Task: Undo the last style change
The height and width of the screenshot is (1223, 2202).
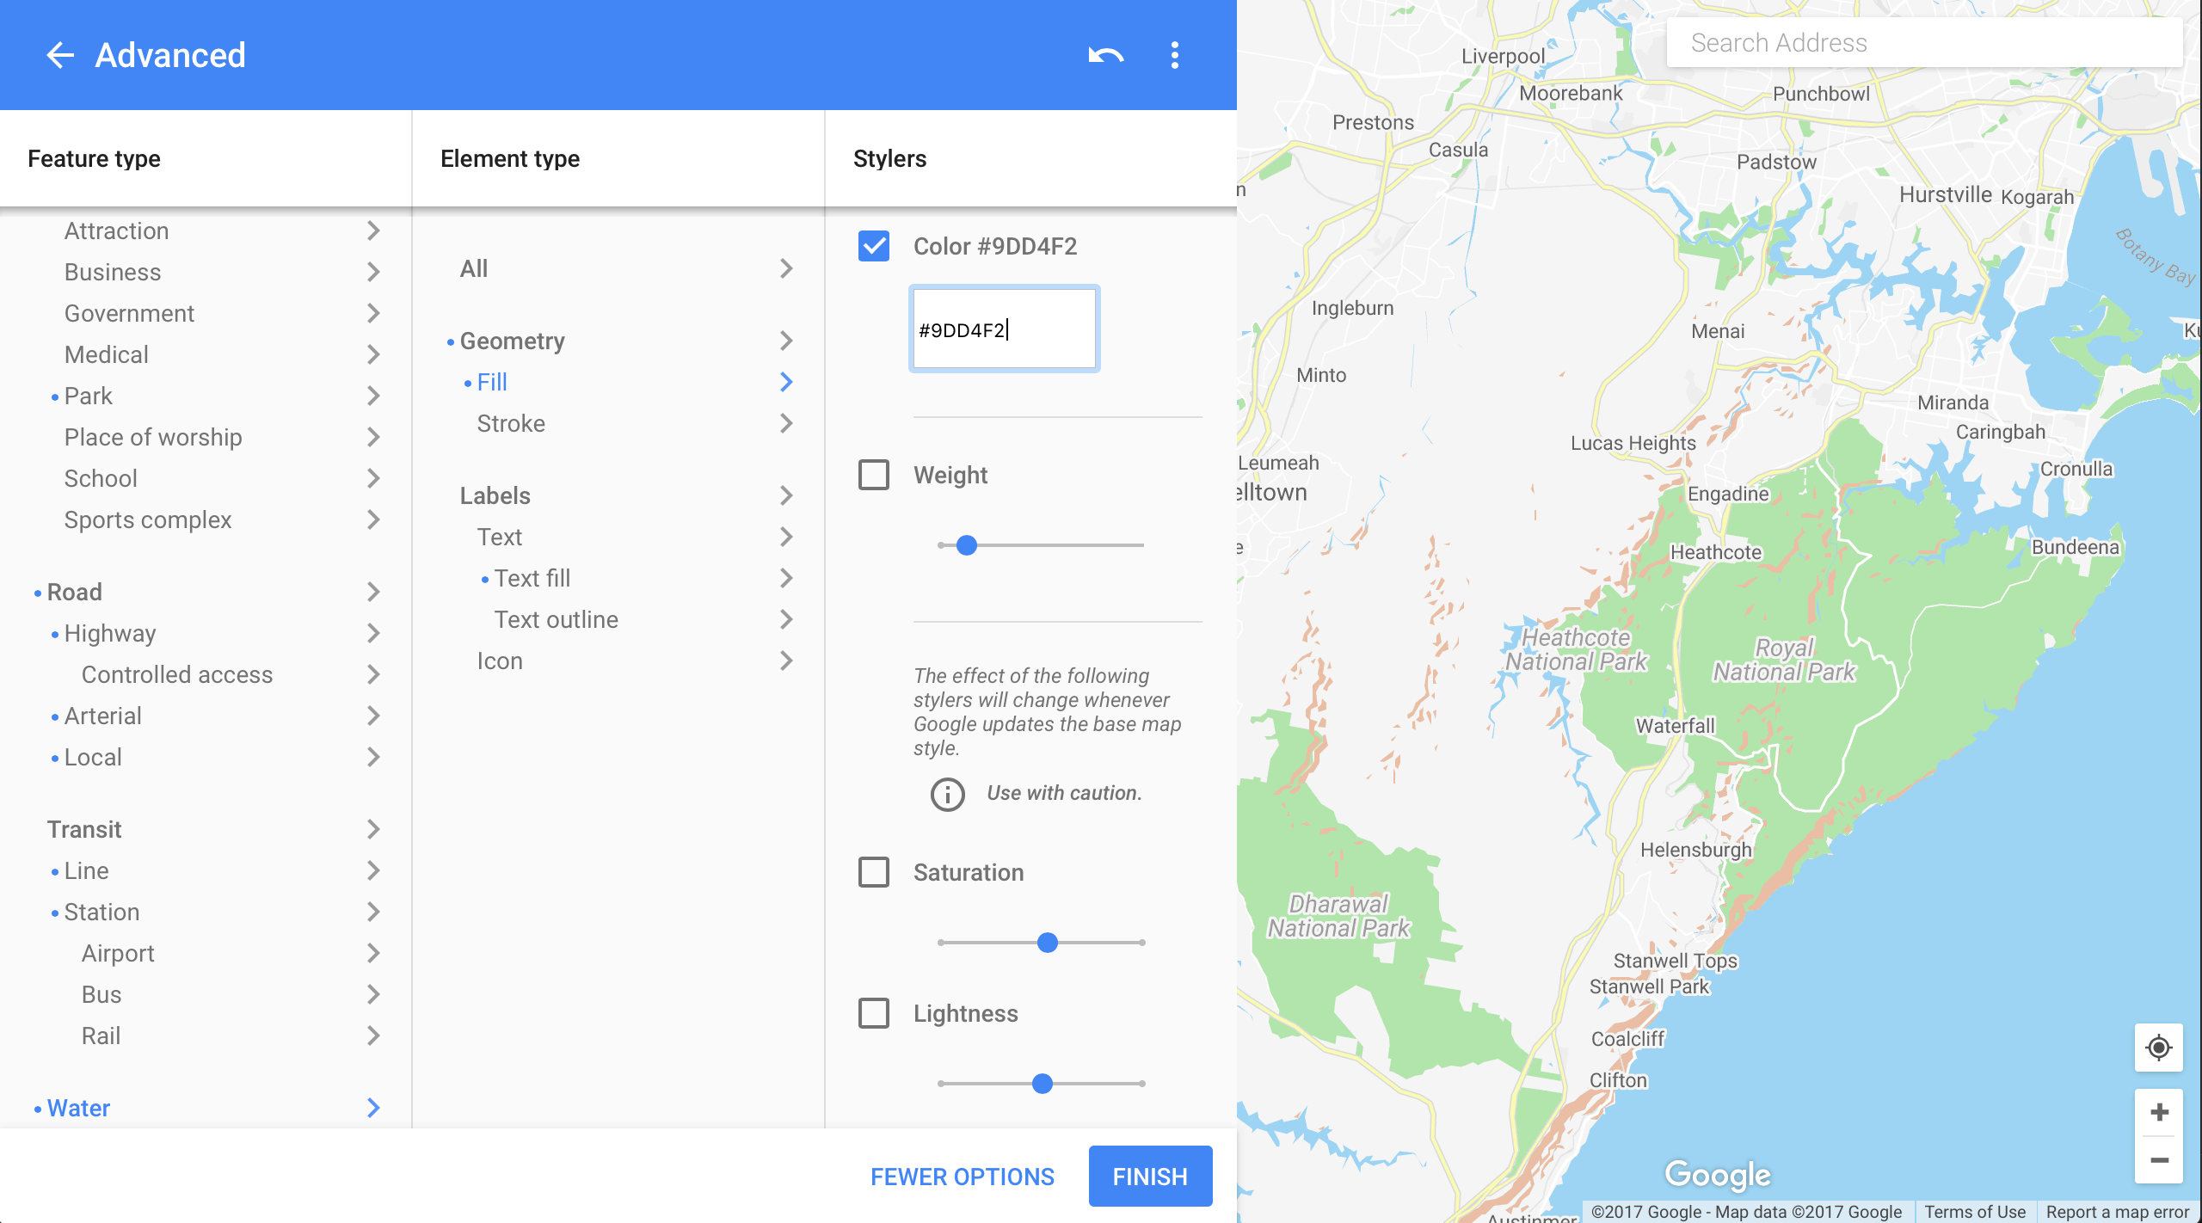Action: click(1105, 55)
